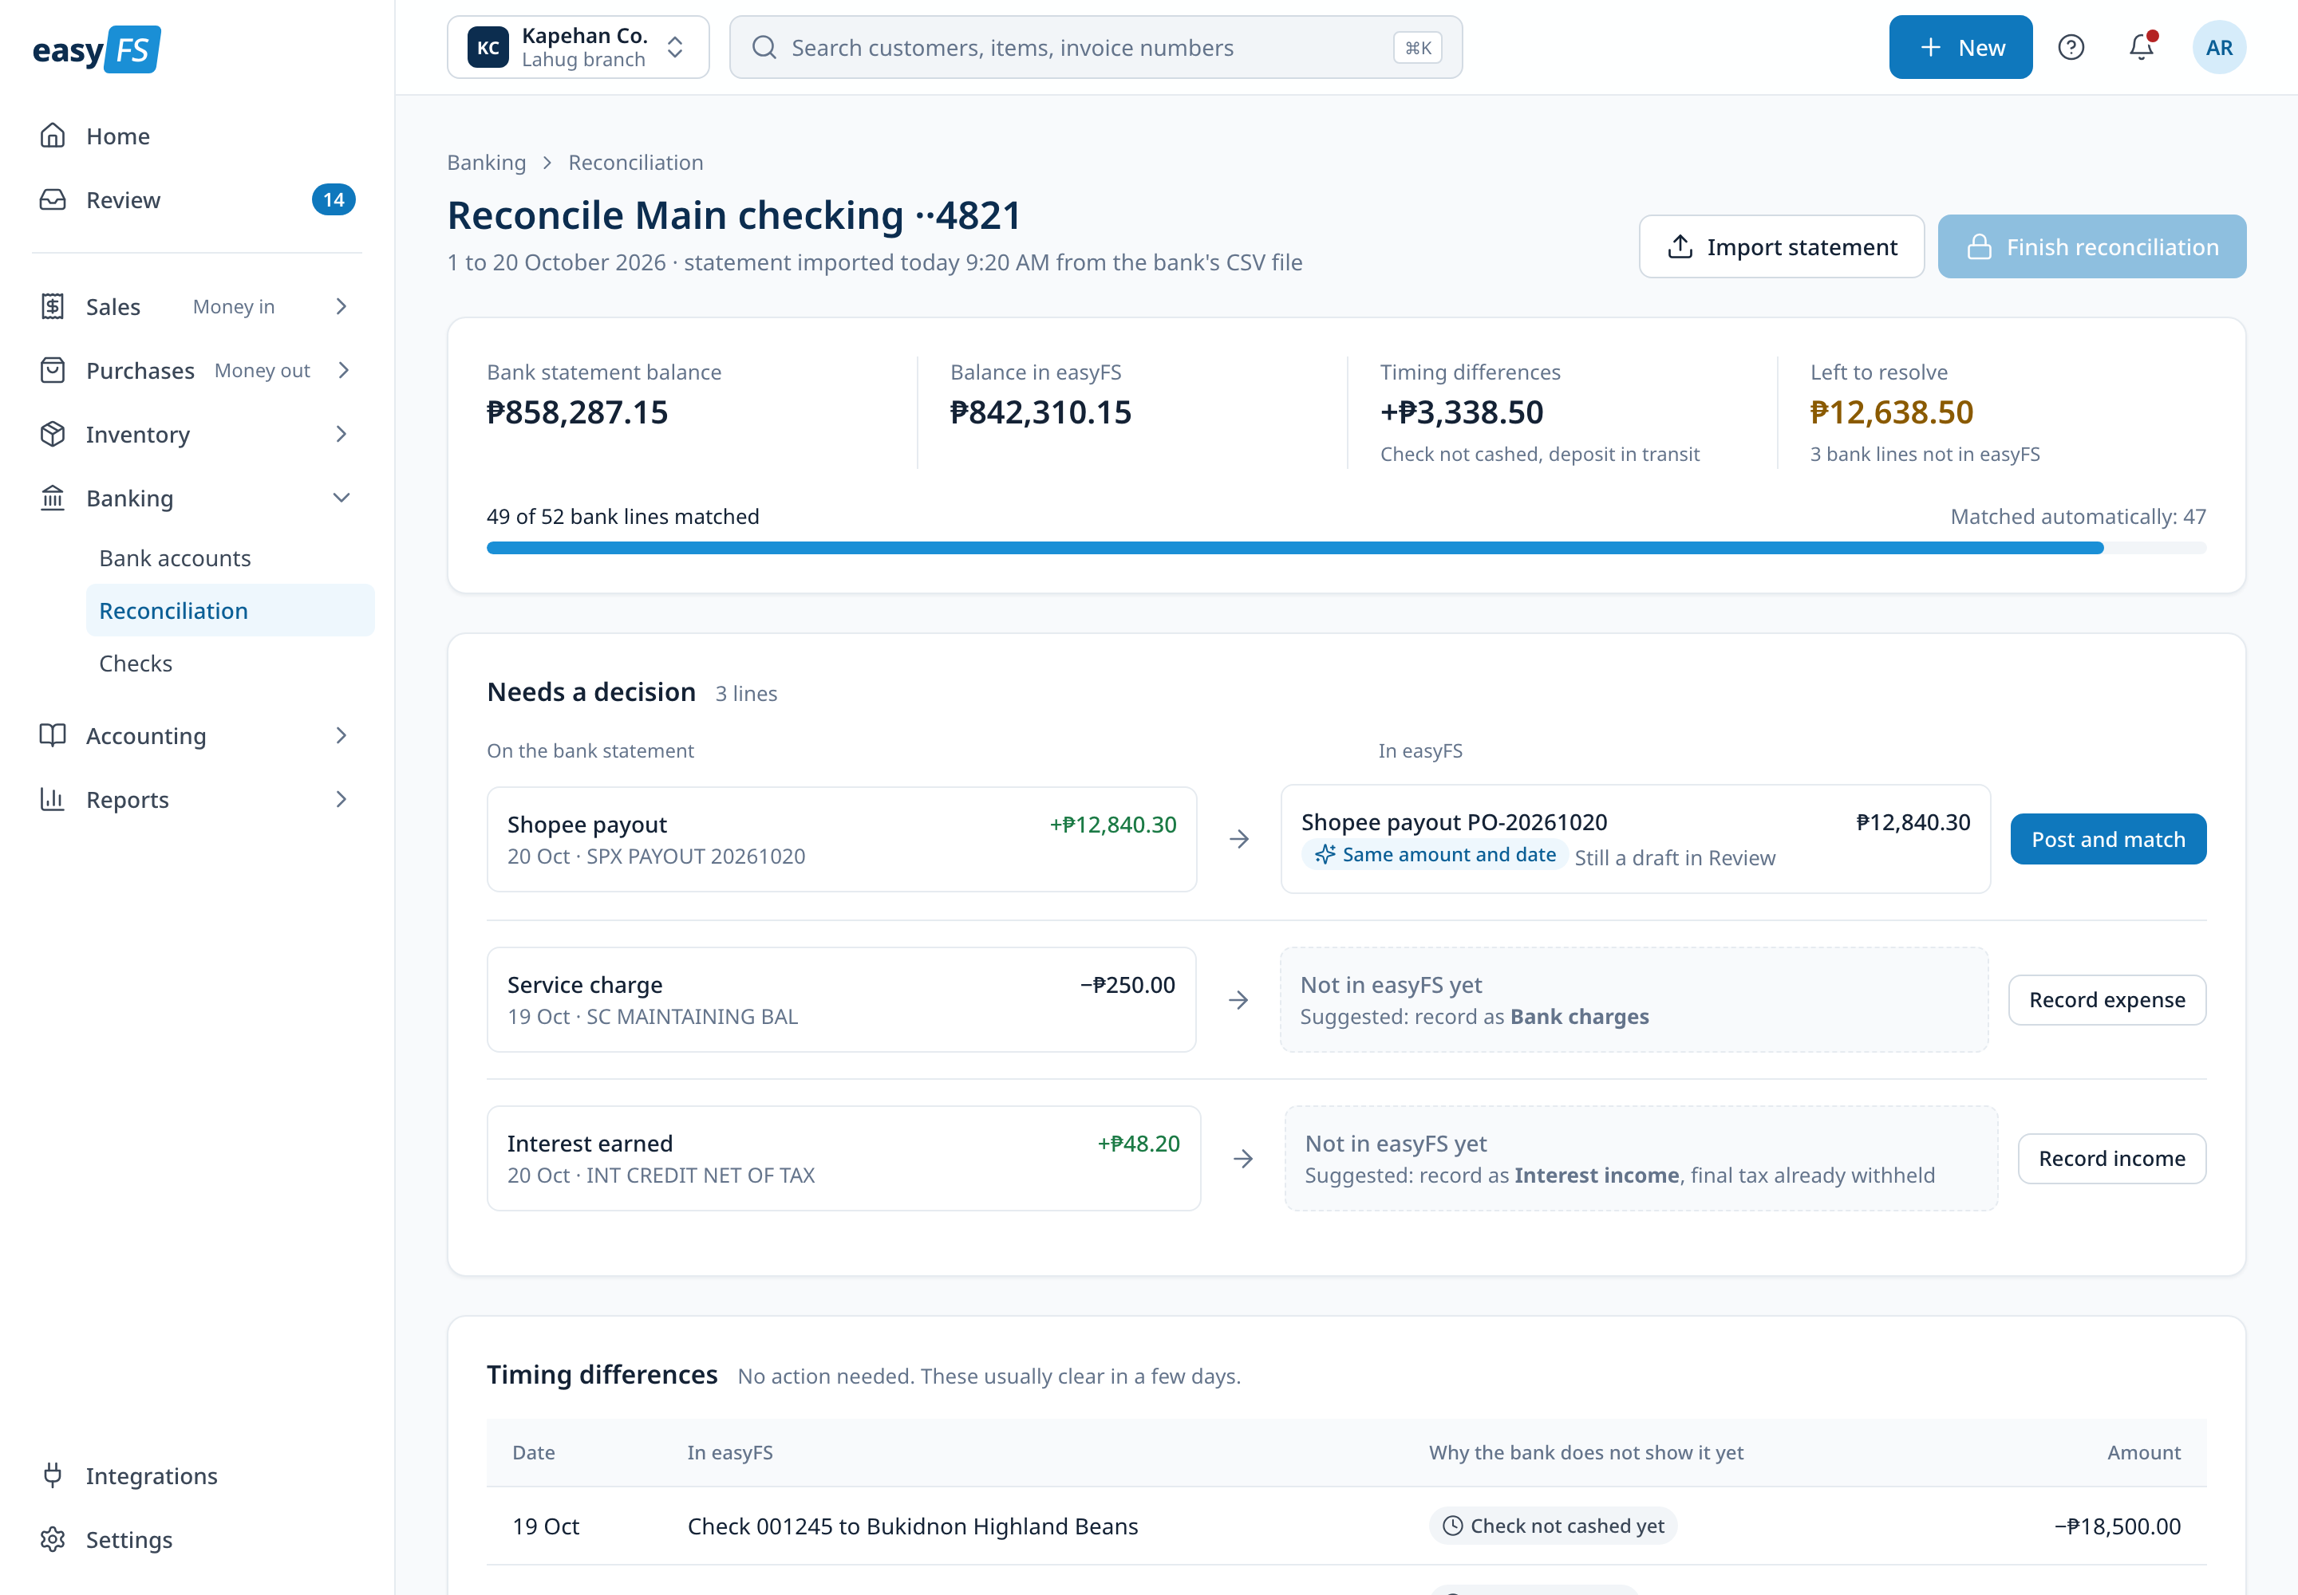Viewport: 2298px width, 1595px height.
Task: Click Record expense for Service charge
Action: click(x=2107, y=999)
